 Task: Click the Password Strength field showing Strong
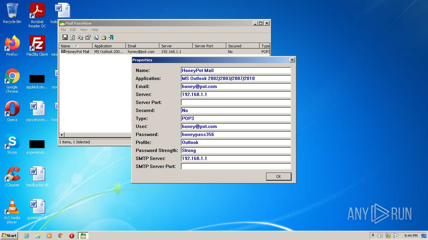coord(236,150)
